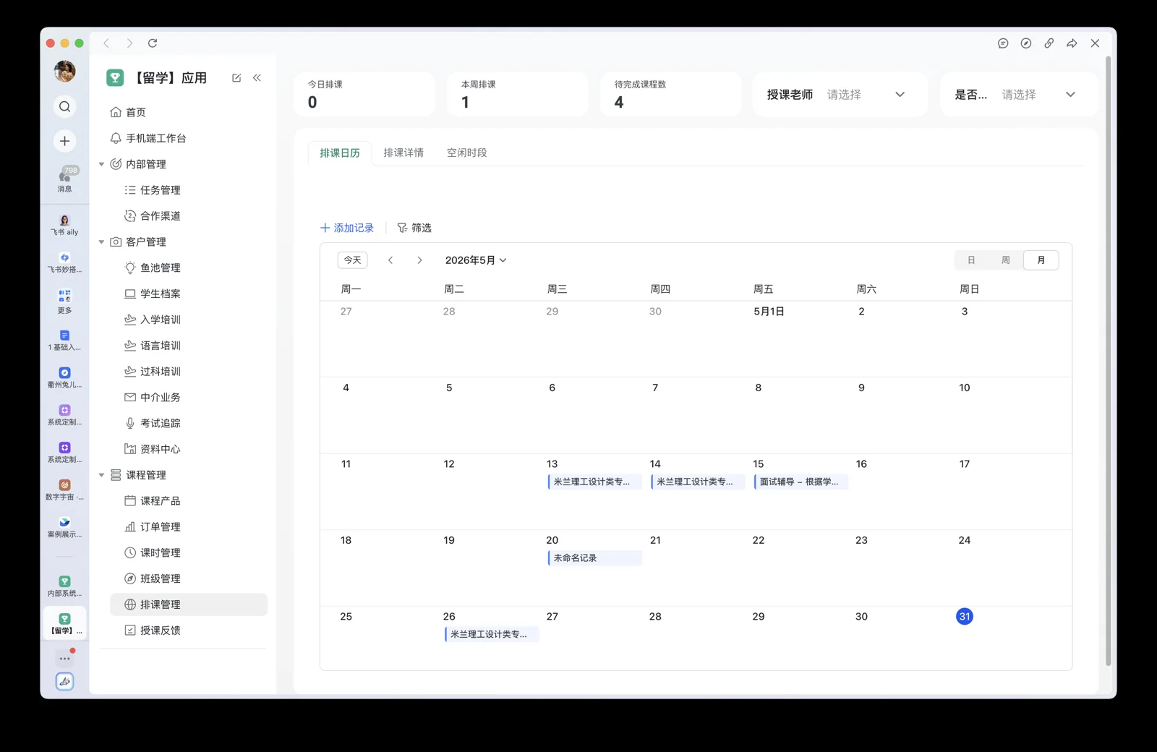This screenshot has width=1157, height=752.
Task: Open the search icon in left rail
Action: pos(64,107)
